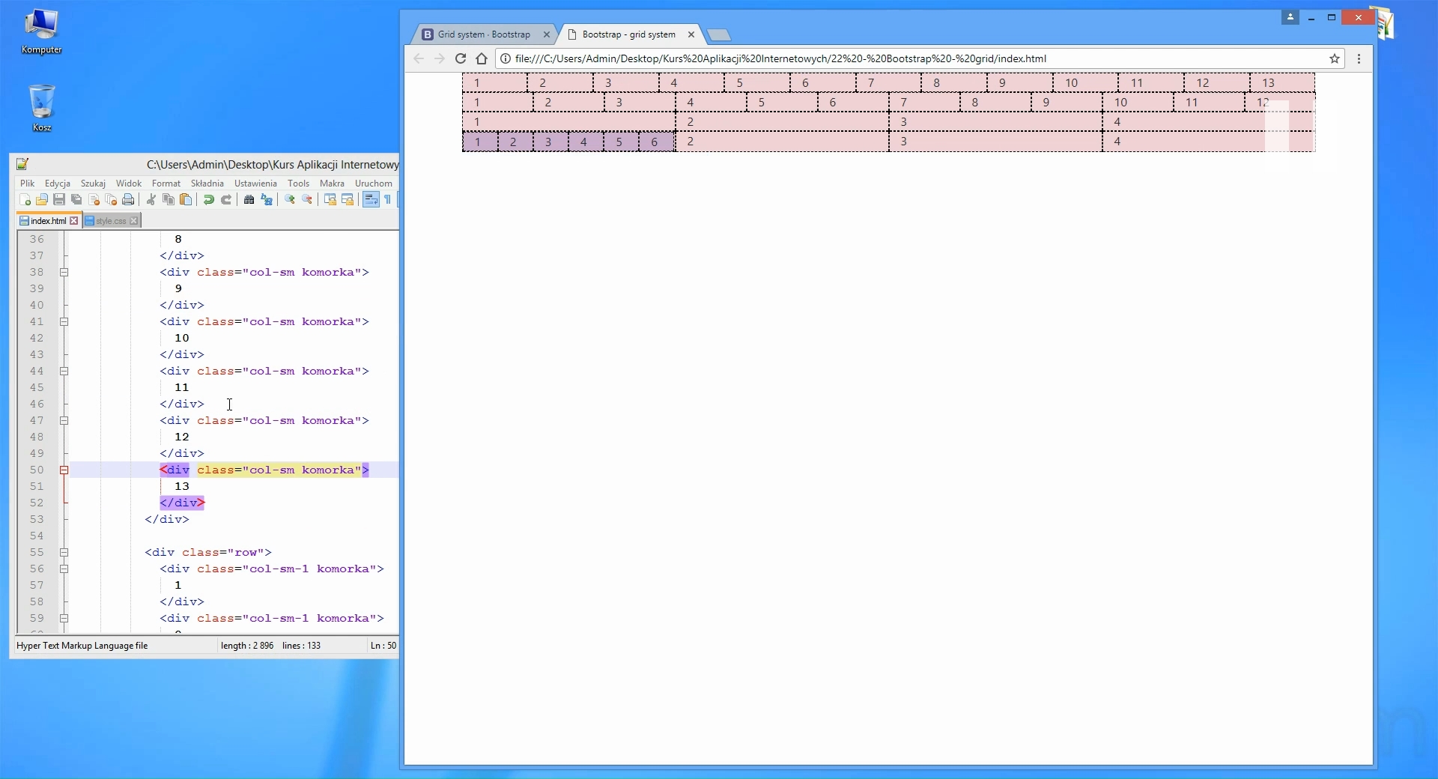
Task: Collapse the row div at line 55
Action: (64, 553)
